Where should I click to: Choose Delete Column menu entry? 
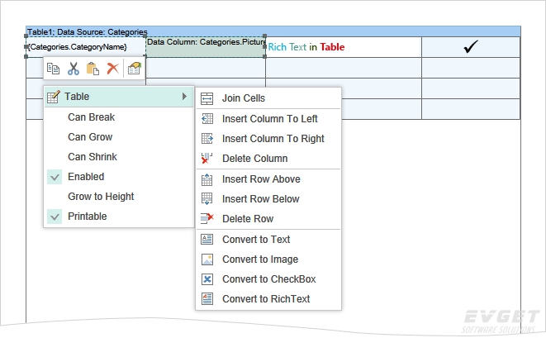coord(268,159)
